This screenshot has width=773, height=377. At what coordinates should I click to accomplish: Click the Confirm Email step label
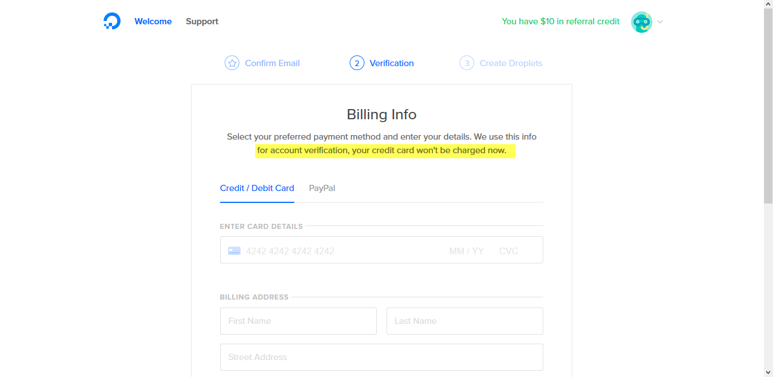click(272, 63)
